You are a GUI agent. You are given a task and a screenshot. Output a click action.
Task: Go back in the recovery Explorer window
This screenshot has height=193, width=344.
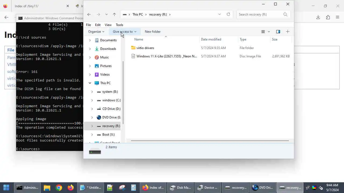(x=89, y=14)
